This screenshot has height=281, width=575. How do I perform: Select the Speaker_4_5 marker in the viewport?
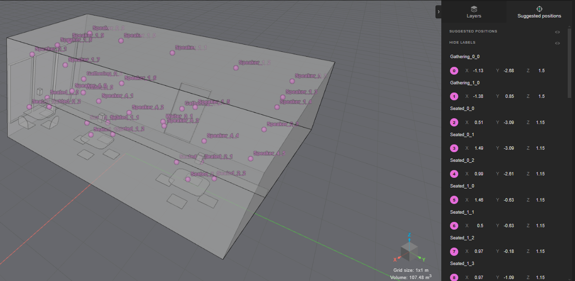(250, 159)
